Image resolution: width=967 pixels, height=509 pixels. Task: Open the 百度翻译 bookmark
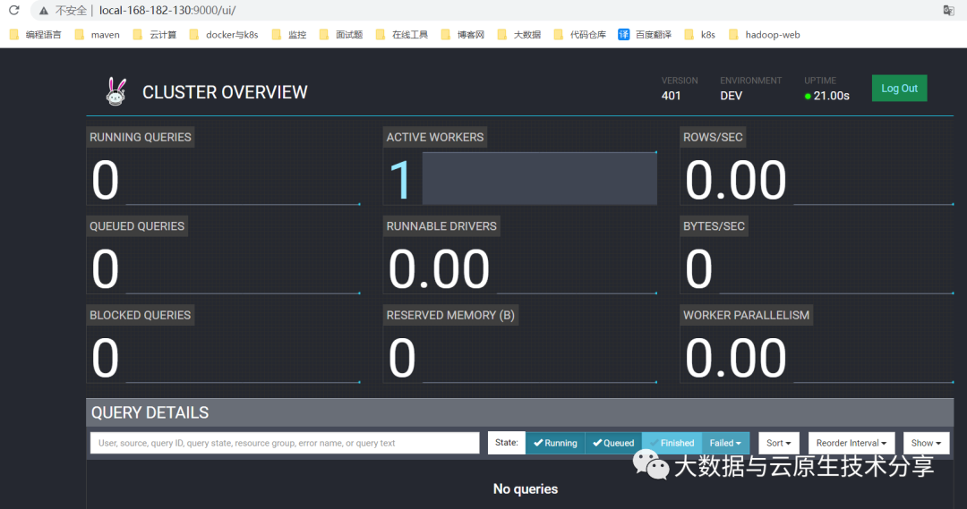[x=645, y=35]
